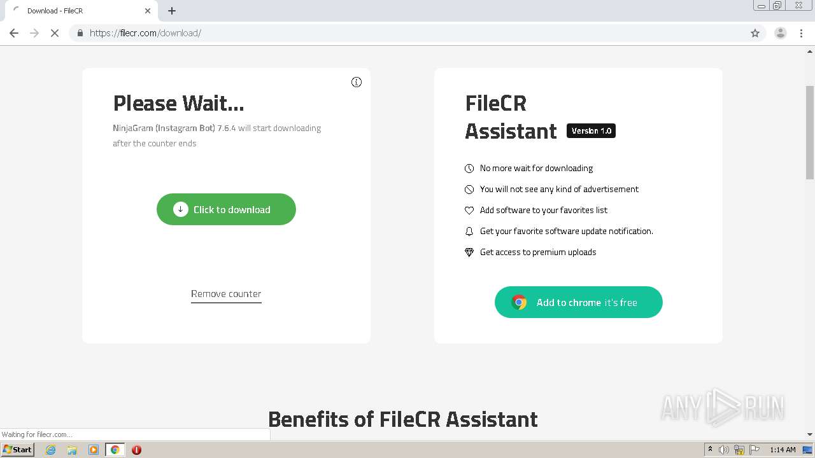The width and height of the screenshot is (815, 458).
Task: Bookmark this page with the star icon
Action: pos(755,33)
